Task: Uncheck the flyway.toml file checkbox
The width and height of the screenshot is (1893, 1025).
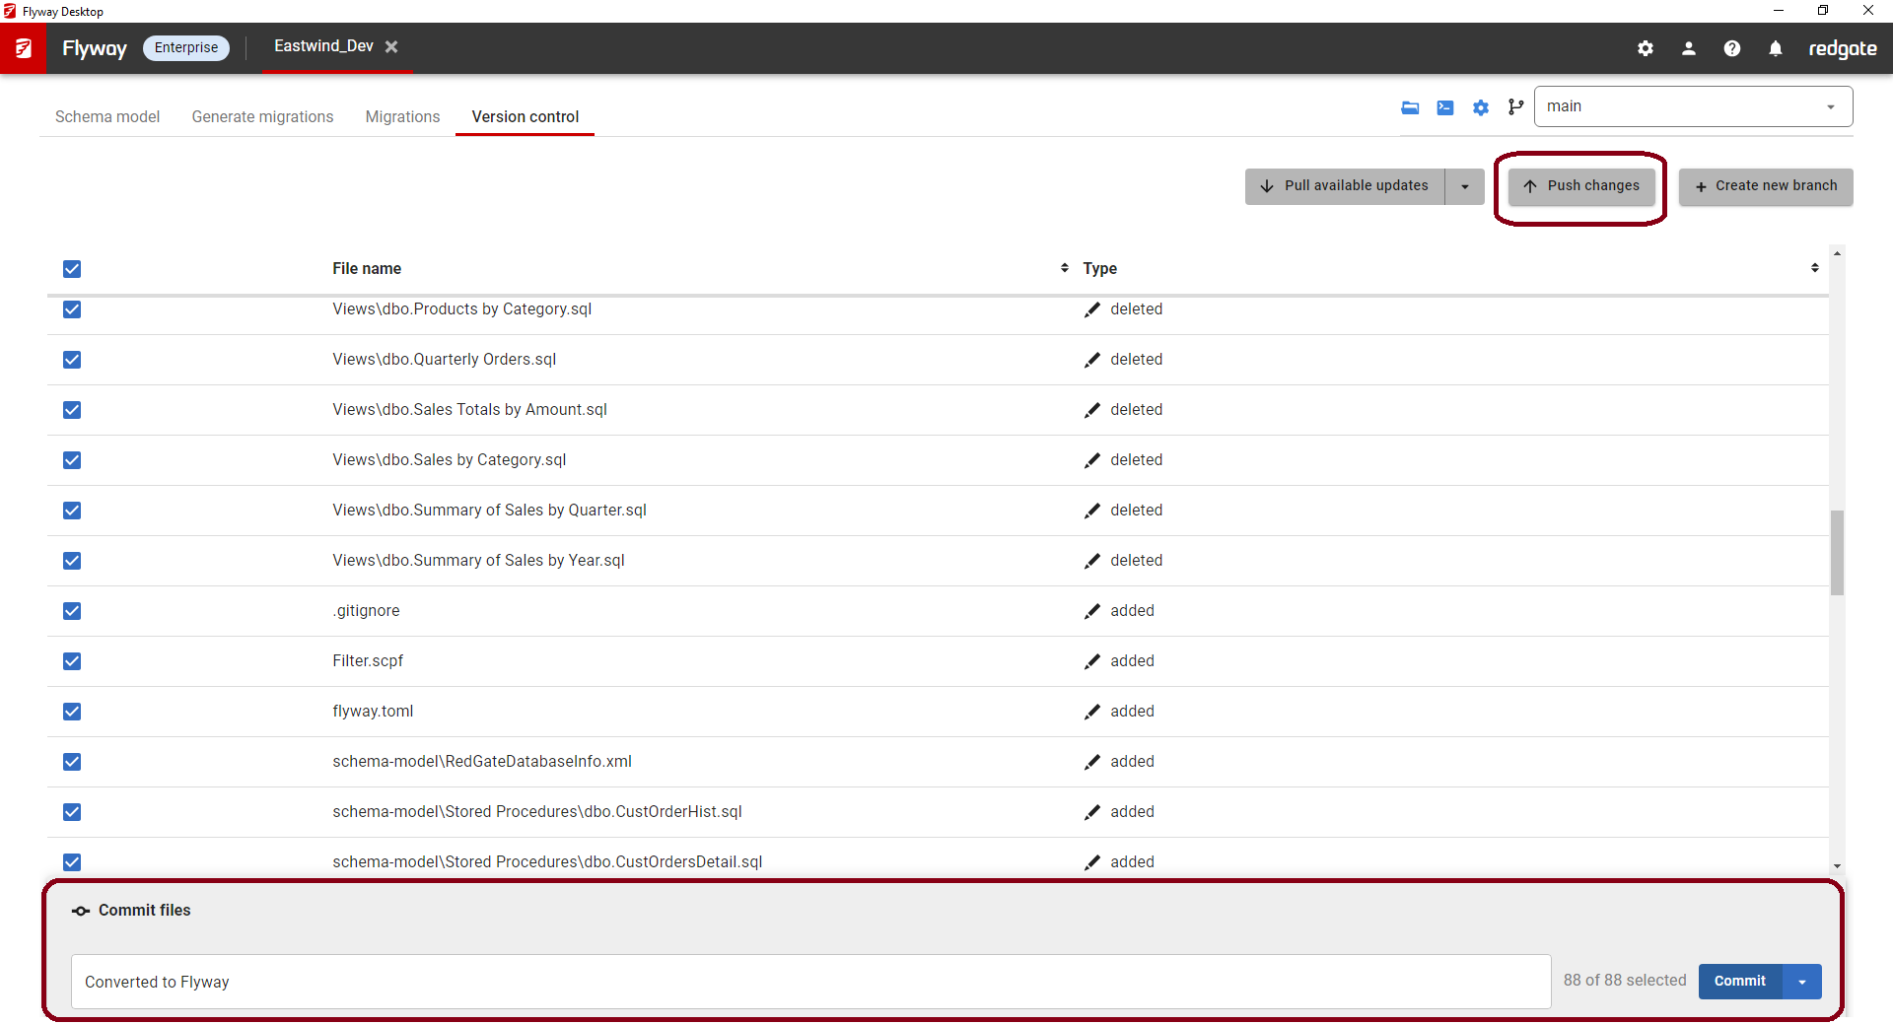Action: pyautogui.click(x=72, y=712)
